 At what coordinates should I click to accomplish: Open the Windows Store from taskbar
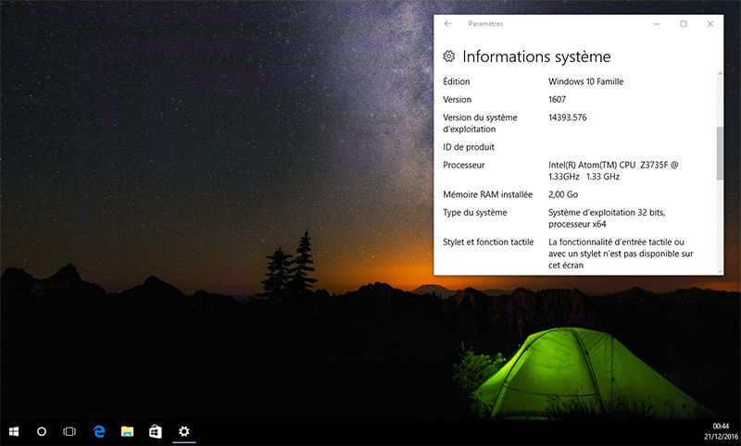tap(156, 431)
